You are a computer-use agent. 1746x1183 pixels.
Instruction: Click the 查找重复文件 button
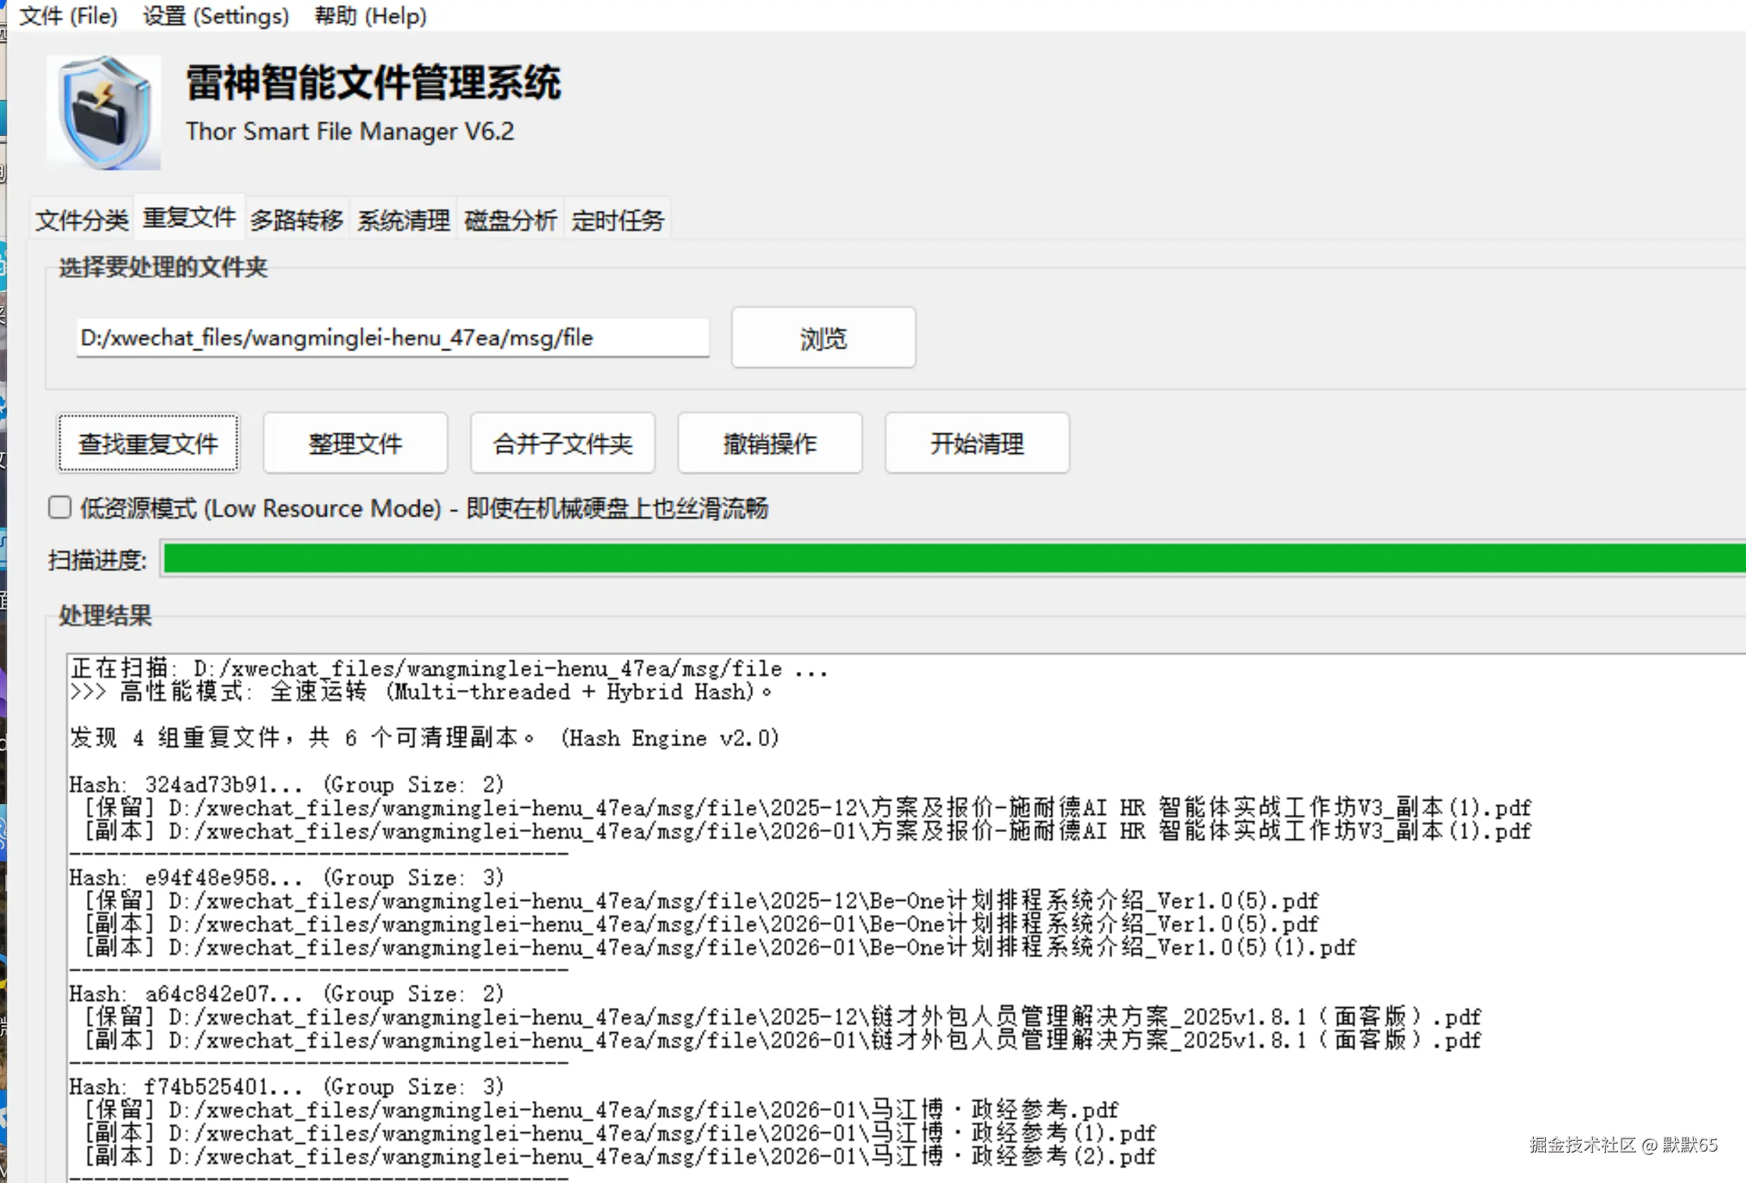coord(149,443)
